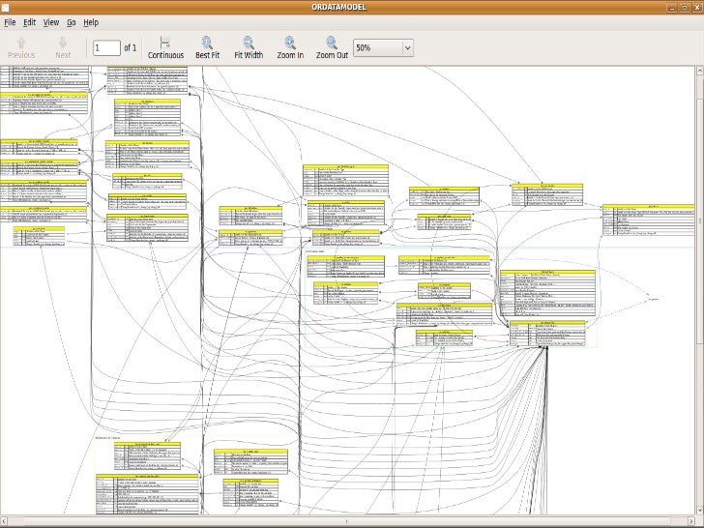The image size is (704, 528).
Task: Open the View menu
Action: (51, 21)
